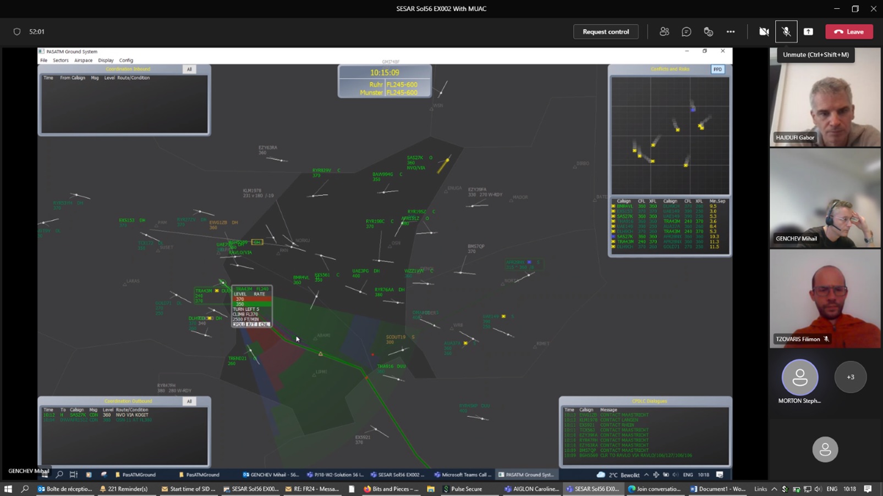Toggle PPD button in Conflicts and Risks
Viewport: 883px width, 496px height.
(x=717, y=69)
